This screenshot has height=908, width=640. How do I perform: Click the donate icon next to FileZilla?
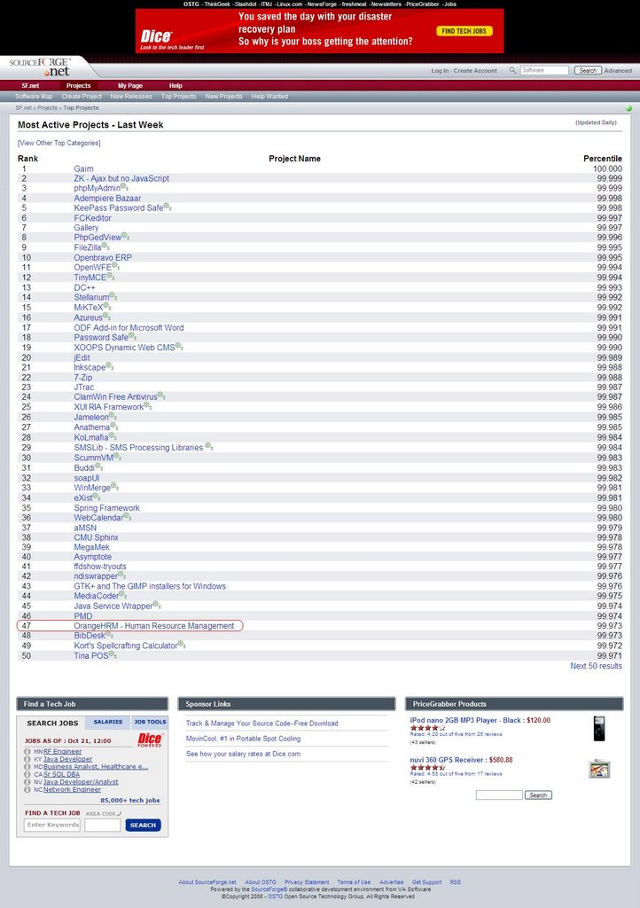coord(106,247)
